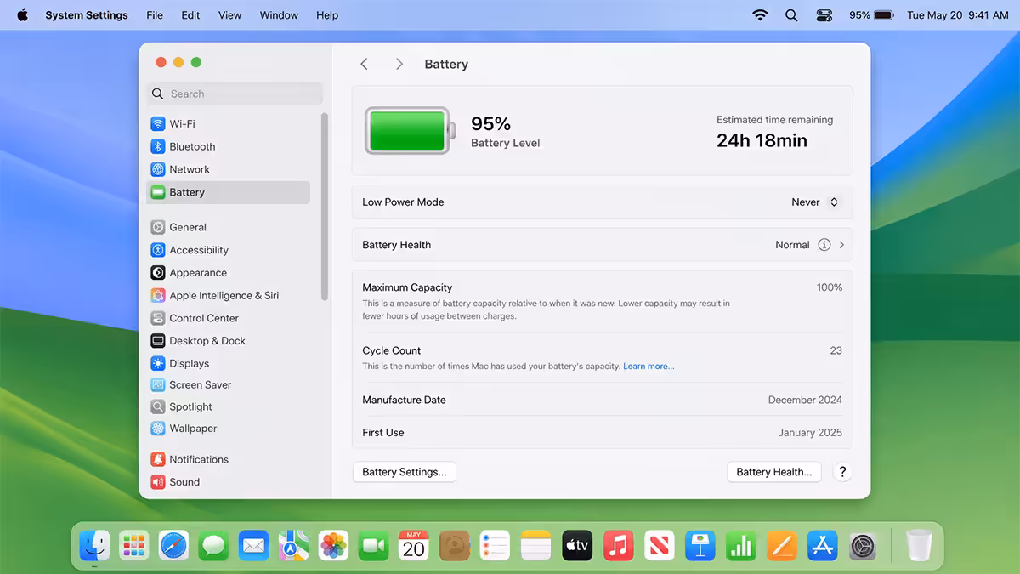Open Photos app in Dock

tap(334, 545)
